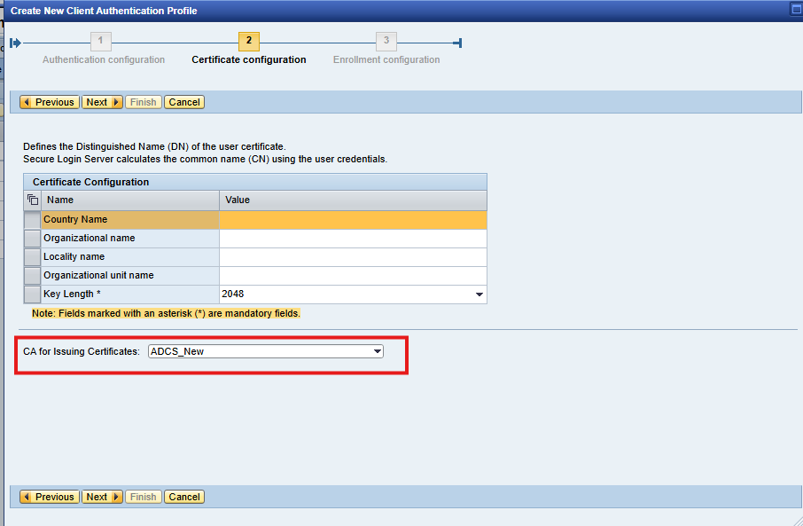Select the Locality name row selector
The image size is (803, 526).
click(33, 257)
